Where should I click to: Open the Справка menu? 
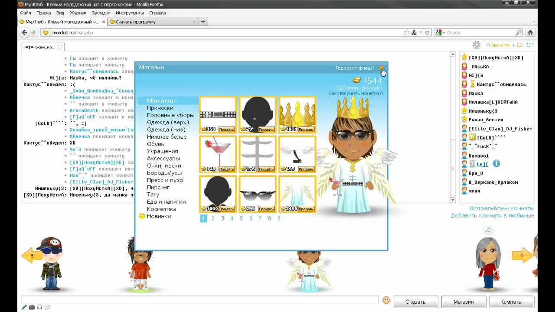tap(157, 13)
